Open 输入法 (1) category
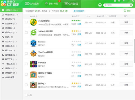This screenshot has height=100, width=135. (x=11, y=51)
